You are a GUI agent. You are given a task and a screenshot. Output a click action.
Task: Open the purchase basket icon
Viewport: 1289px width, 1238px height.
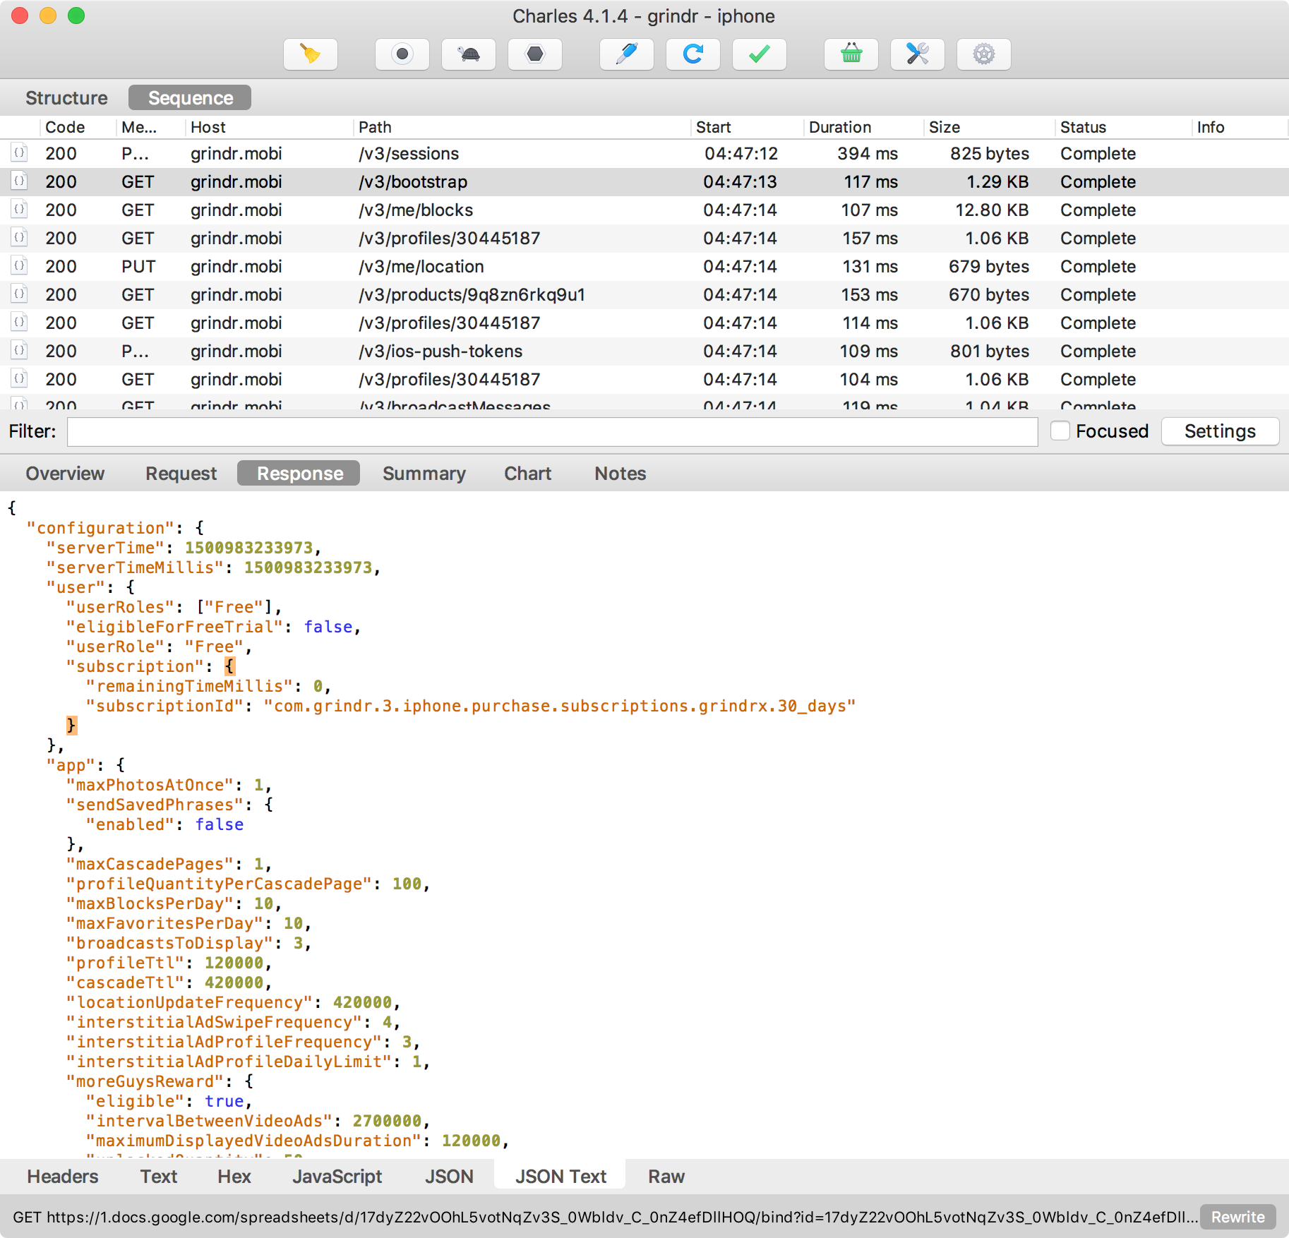[x=851, y=54]
